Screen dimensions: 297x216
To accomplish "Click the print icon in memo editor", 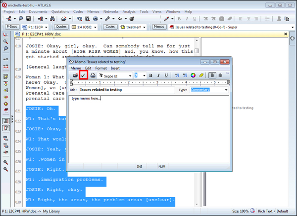I will pyautogui.click(x=93, y=75).
